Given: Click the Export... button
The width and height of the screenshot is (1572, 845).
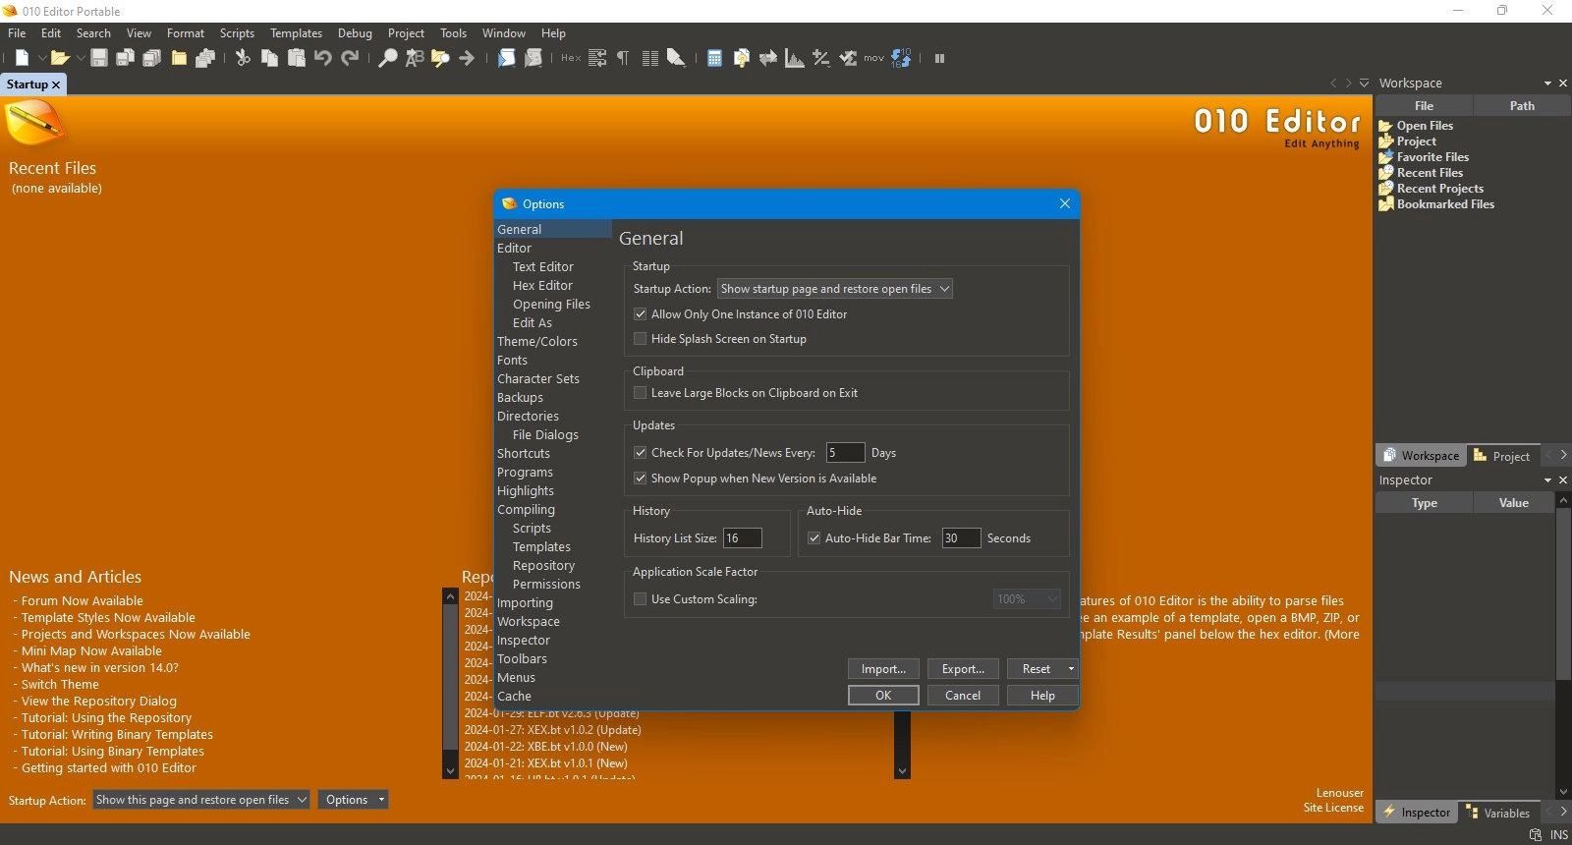Looking at the screenshot, I should coord(962,669).
